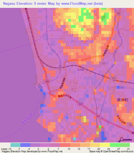Click the 112 shield beside the railway line

point(113,78)
